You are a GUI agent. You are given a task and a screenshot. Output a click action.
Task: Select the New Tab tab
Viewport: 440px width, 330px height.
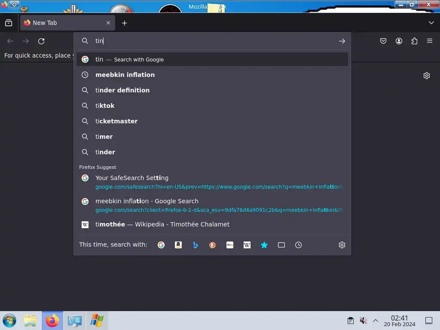pos(67,23)
